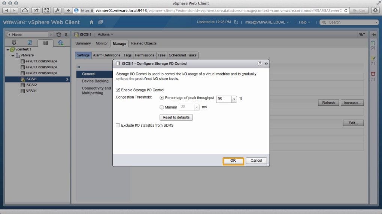Check Exclude I/O statistics from SDRS

point(118,125)
